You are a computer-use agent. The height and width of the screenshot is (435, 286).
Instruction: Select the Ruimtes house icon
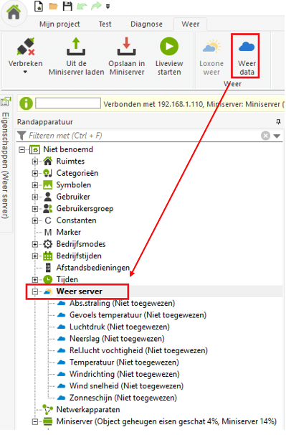point(48,161)
